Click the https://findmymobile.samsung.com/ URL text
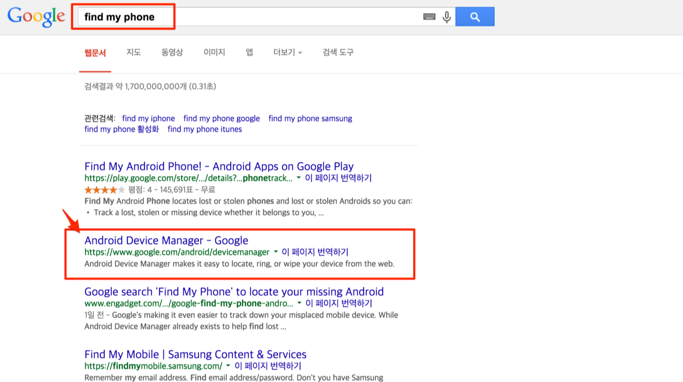This screenshot has width=683, height=382. [x=153, y=366]
